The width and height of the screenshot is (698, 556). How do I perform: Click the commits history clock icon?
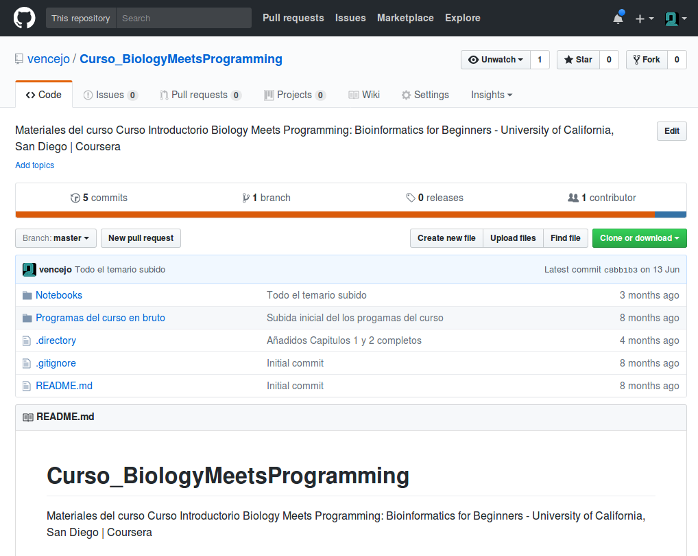[x=75, y=198]
